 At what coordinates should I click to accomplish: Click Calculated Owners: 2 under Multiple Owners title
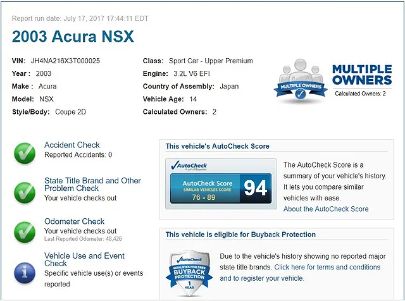click(x=360, y=94)
